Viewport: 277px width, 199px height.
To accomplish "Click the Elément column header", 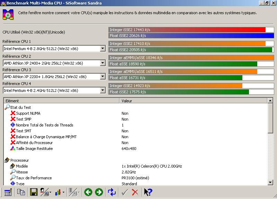I will [62, 101].
